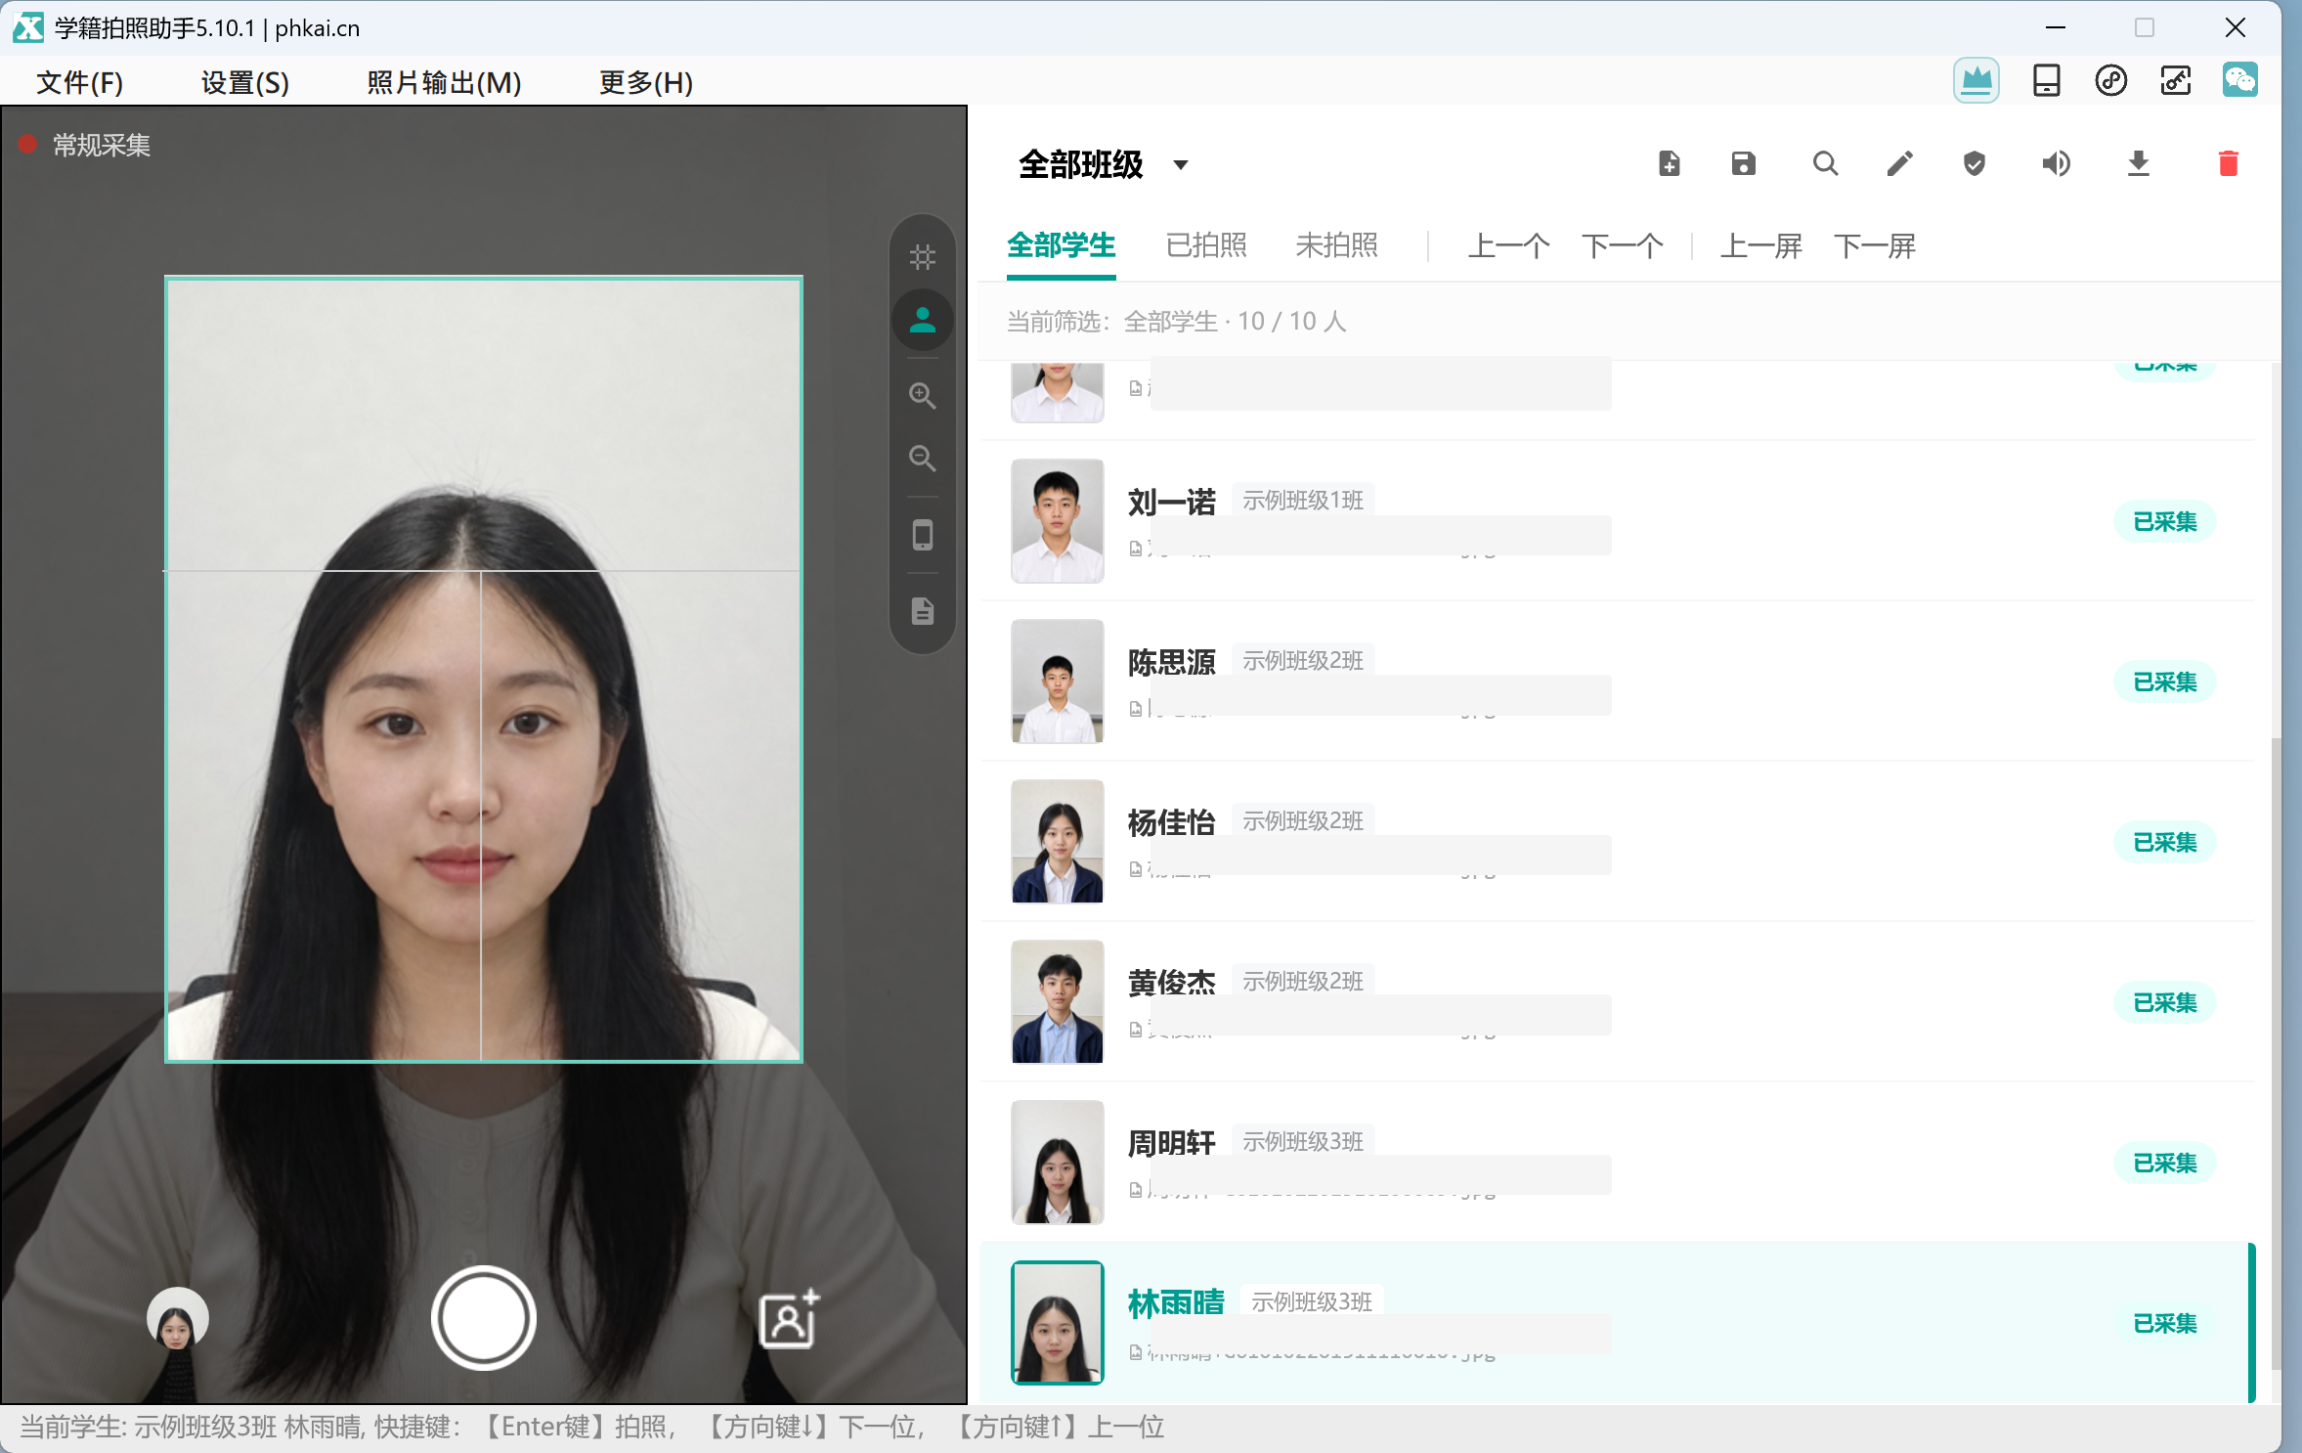Click the add new file icon

pyautogui.click(x=1670, y=163)
